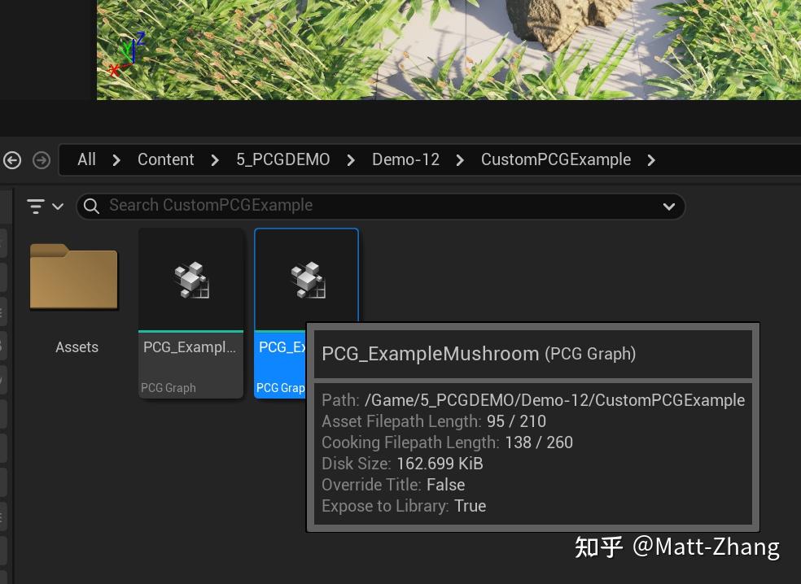Expand the chevron after CustomPCGExample in breadcrumb
Image resolution: width=801 pixels, height=584 pixels.
(x=651, y=160)
